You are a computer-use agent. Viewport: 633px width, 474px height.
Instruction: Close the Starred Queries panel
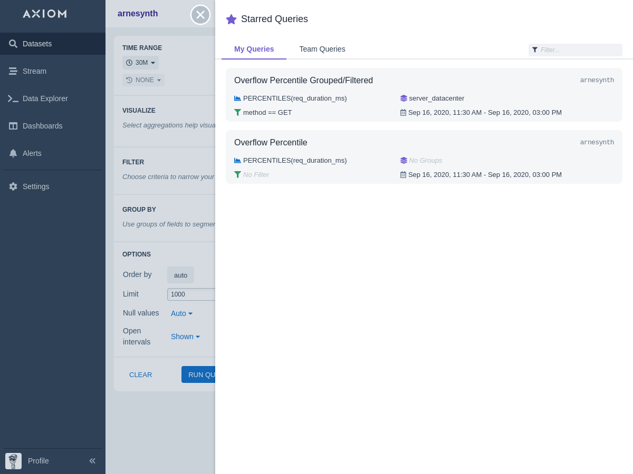tap(200, 15)
